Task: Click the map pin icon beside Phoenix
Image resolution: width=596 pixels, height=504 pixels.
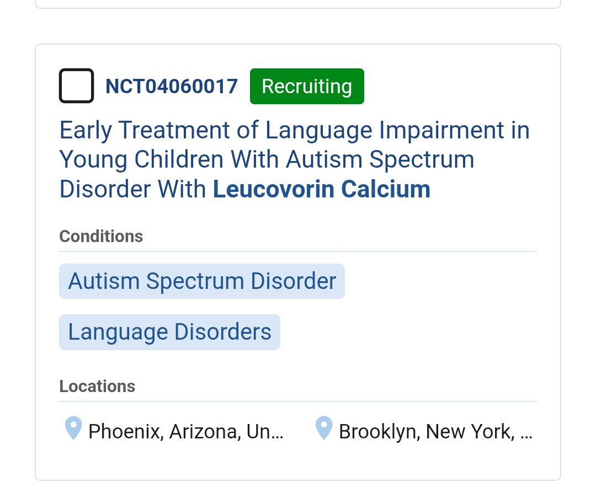Action: click(73, 428)
